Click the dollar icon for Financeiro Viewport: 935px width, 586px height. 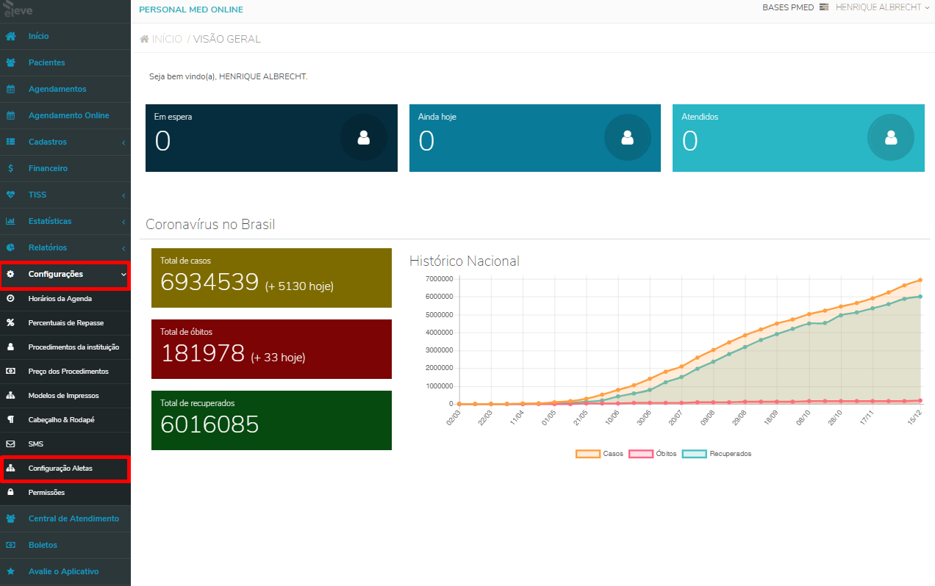(x=11, y=168)
